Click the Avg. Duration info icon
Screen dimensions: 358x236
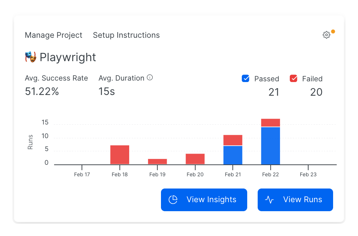(x=150, y=78)
